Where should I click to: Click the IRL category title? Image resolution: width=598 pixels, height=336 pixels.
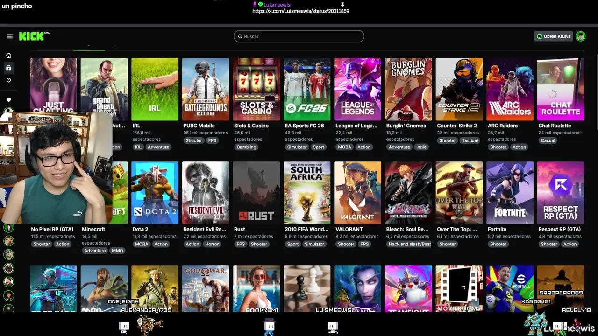(x=136, y=126)
